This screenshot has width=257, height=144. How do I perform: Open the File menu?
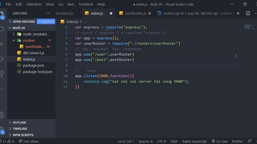[8, 4]
